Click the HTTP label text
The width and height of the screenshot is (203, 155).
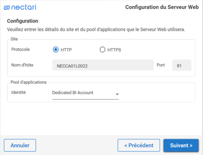[x=66, y=50]
